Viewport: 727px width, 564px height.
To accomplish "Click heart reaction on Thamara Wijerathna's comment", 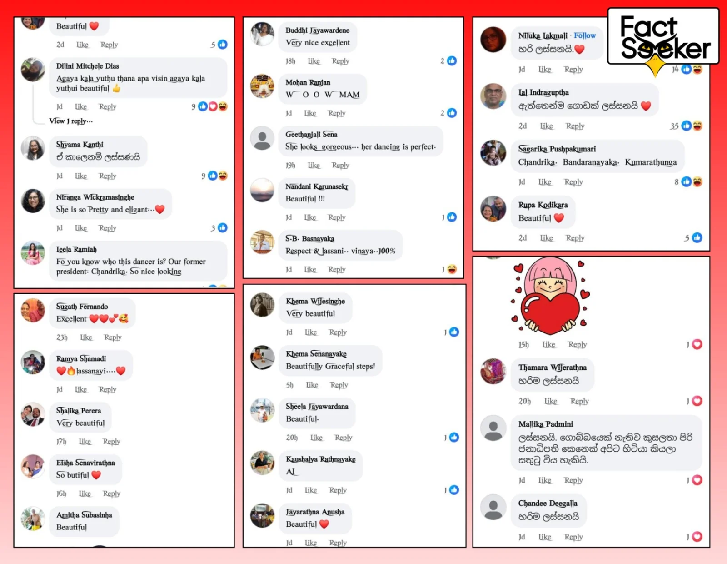I will (697, 401).
